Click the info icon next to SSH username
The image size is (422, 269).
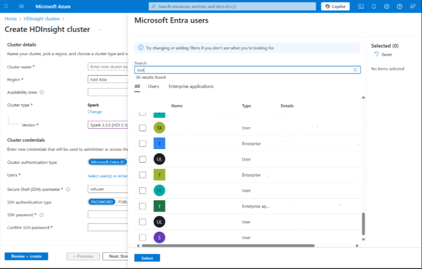click(x=68, y=189)
